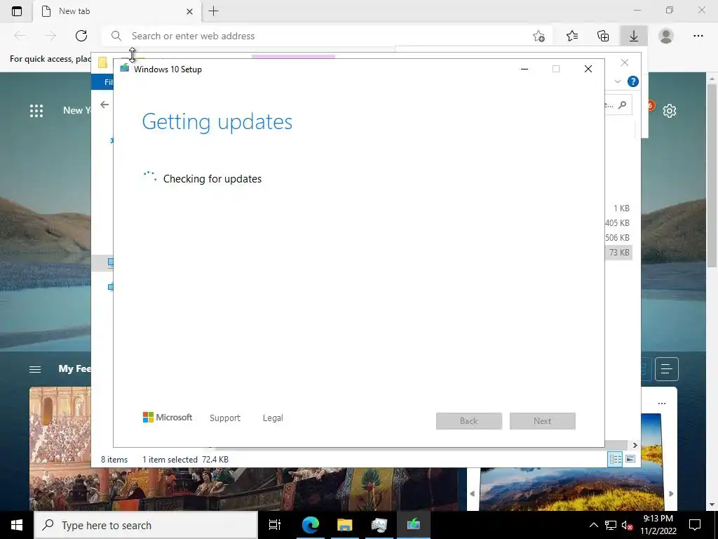Viewport: 718px width, 539px height.
Task: Switch File Explorer to details view
Action: click(615, 459)
